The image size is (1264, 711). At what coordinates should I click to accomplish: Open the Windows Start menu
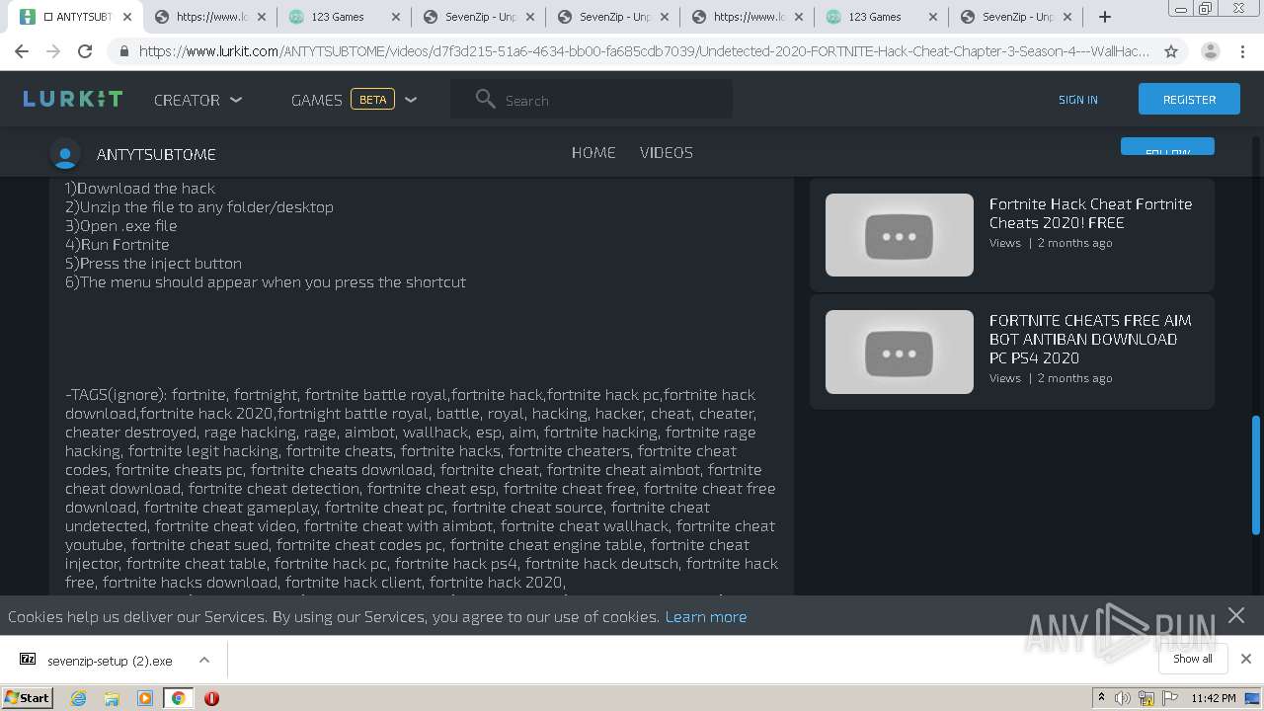[28, 697]
